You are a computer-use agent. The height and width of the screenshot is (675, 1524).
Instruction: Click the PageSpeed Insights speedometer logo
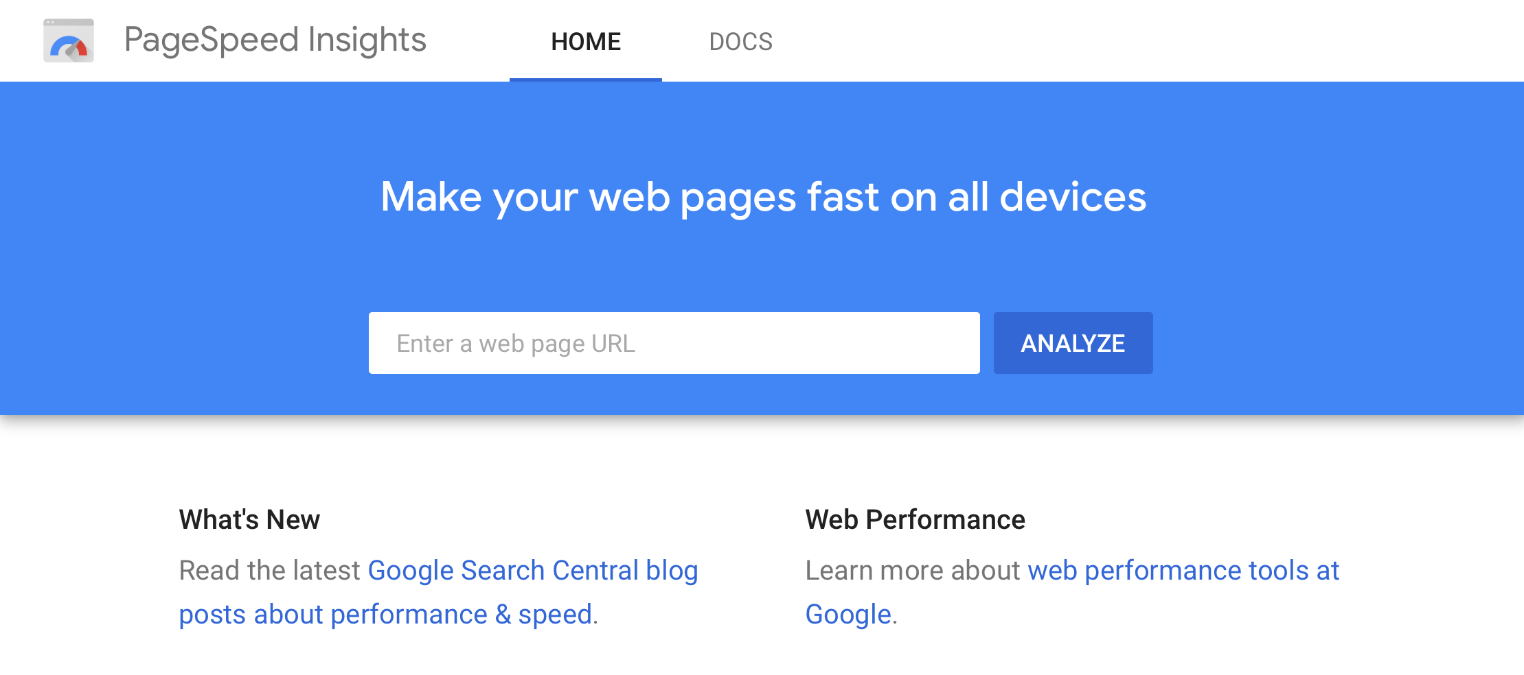69,40
